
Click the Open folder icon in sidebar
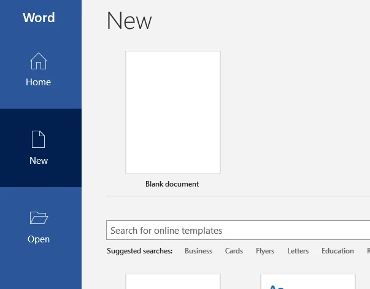click(x=39, y=217)
